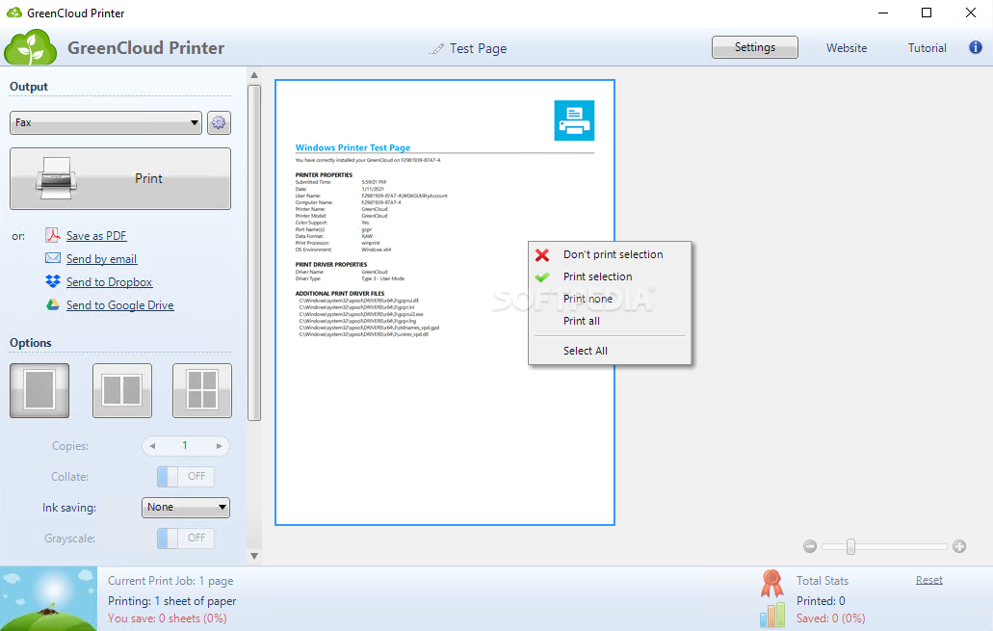Choose Print all from context menu
Image resolution: width=993 pixels, height=631 pixels.
[610, 321]
